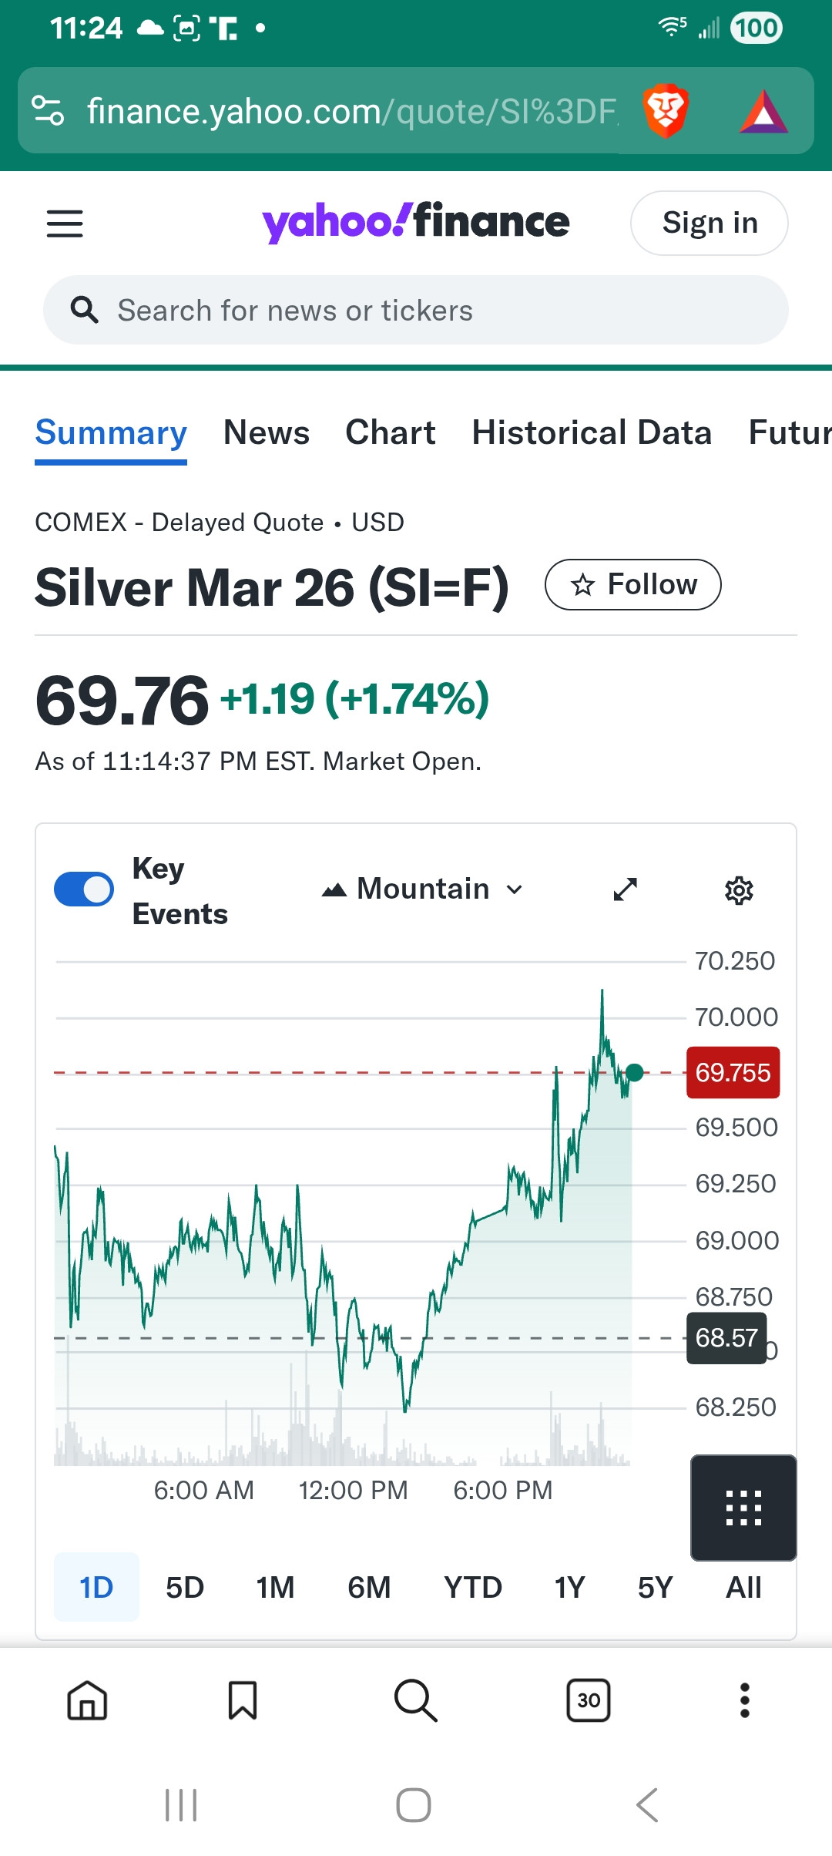Screen dimensions: 832x1856
Task: Tap the Brave Rewards triangle icon
Action: tap(763, 113)
